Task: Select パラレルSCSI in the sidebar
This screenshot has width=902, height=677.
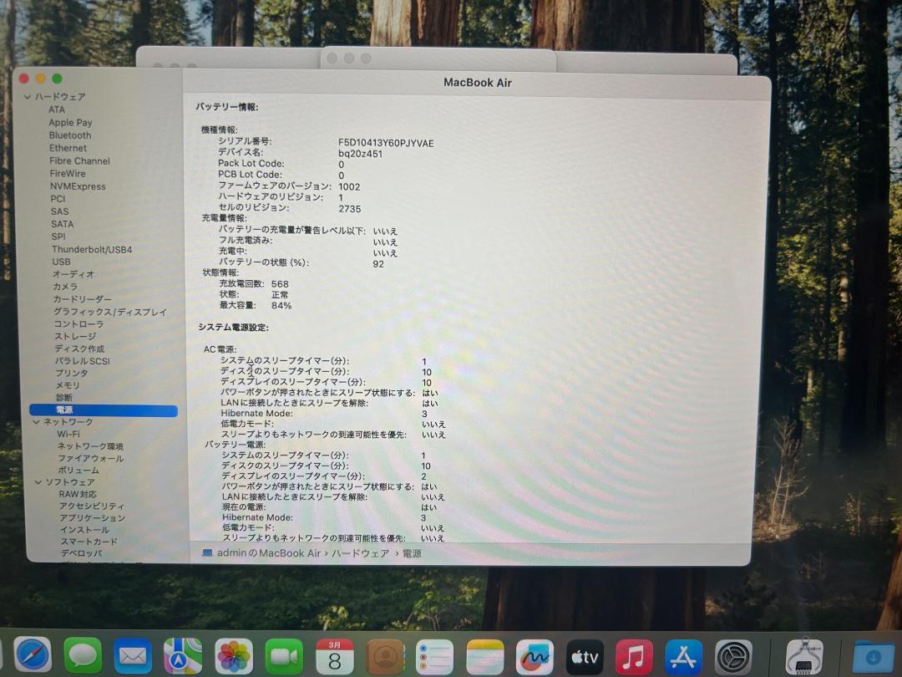Action: pyautogui.click(x=82, y=361)
